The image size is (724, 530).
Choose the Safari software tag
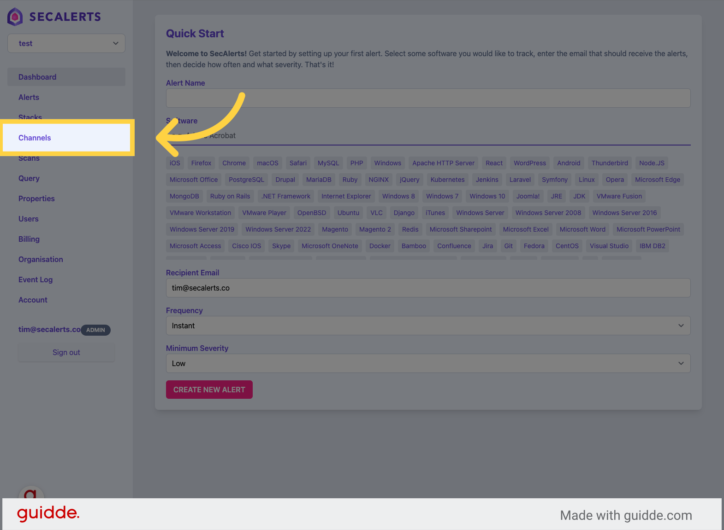pyautogui.click(x=298, y=163)
